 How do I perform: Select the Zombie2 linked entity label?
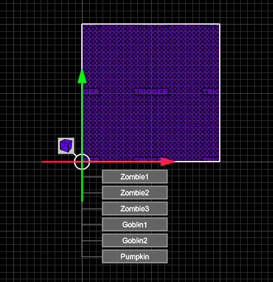click(x=135, y=193)
